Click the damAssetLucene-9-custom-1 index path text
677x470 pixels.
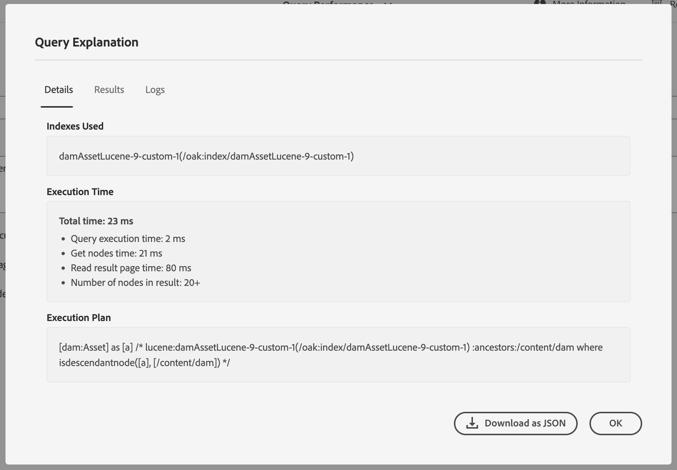[x=206, y=156]
